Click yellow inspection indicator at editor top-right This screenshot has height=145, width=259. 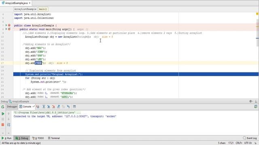(257, 14)
